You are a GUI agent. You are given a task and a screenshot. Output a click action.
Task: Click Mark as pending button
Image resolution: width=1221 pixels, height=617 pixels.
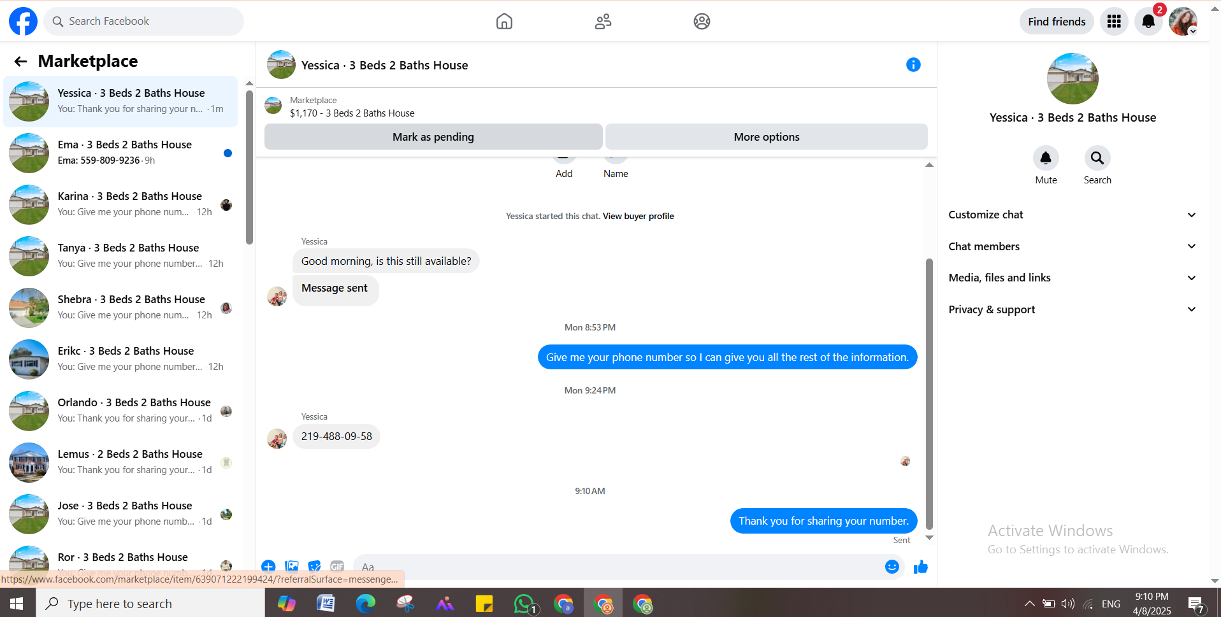[433, 137]
